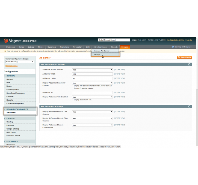Expand the CUSTOMERS configuration group
This screenshot has height=185, width=198.
click(x=20, y=141)
